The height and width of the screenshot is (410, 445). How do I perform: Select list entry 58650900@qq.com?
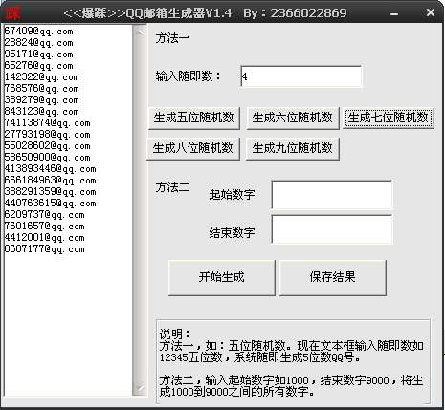pos(47,158)
